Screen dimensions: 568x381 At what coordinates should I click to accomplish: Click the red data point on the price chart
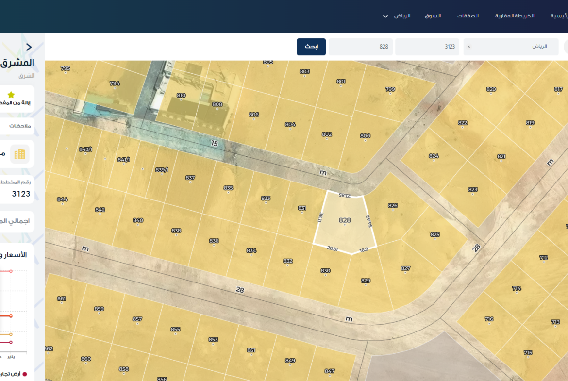pyautogui.click(x=11, y=316)
